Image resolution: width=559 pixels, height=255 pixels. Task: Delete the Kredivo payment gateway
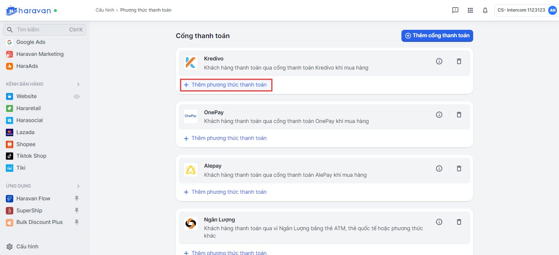[459, 61]
